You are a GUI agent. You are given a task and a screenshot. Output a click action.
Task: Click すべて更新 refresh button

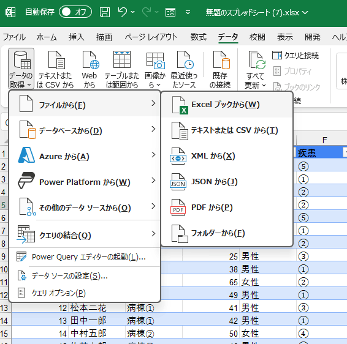click(255, 69)
